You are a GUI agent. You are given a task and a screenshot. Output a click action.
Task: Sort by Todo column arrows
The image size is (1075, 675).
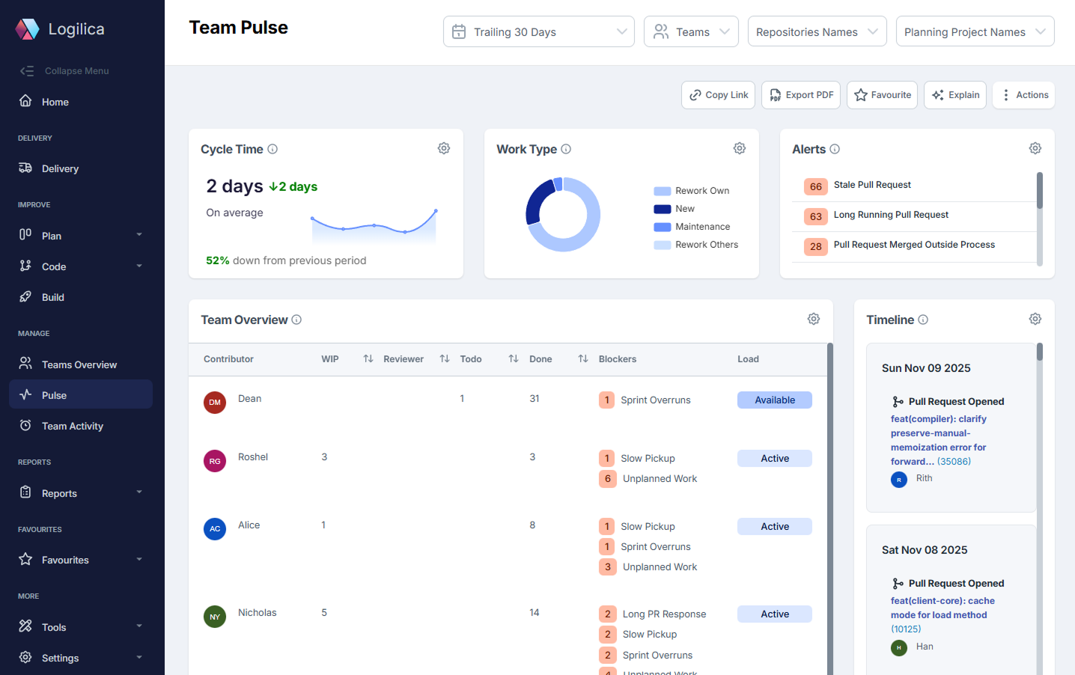[514, 359]
